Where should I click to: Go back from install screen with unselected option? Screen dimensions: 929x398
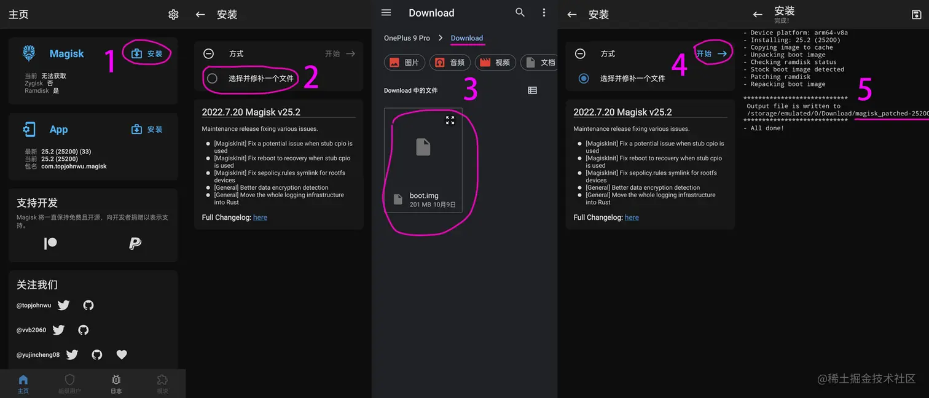(200, 15)
